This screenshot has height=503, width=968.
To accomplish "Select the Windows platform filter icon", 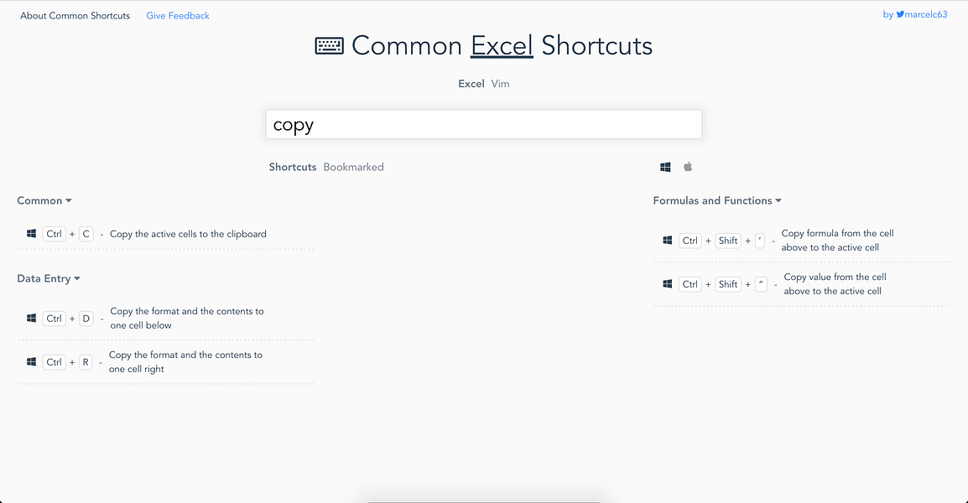I will [x=665, y=166].
